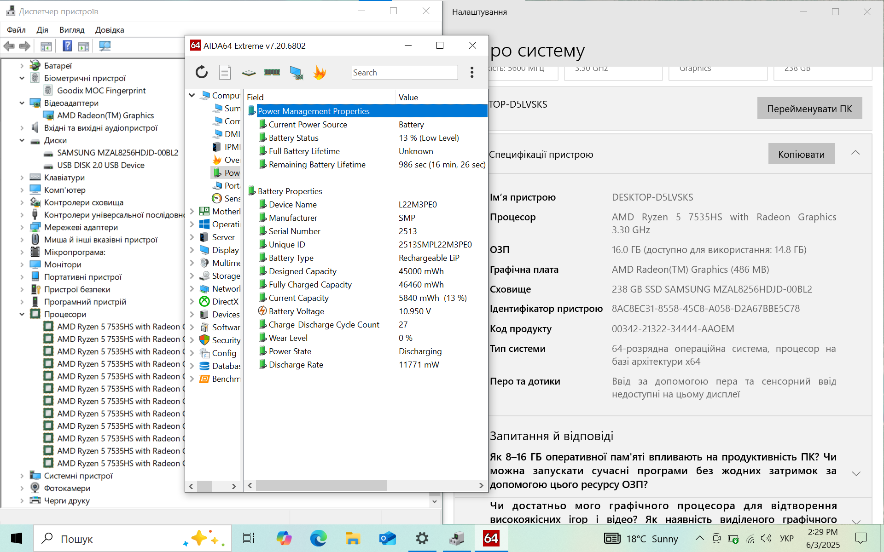Select the Sensor item in AIDA64 tree
Viewport: 884px width, 552px height.
(227, 198)
